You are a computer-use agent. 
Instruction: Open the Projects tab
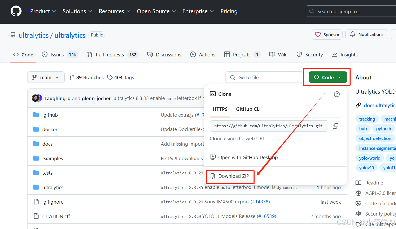coord(242,55)
